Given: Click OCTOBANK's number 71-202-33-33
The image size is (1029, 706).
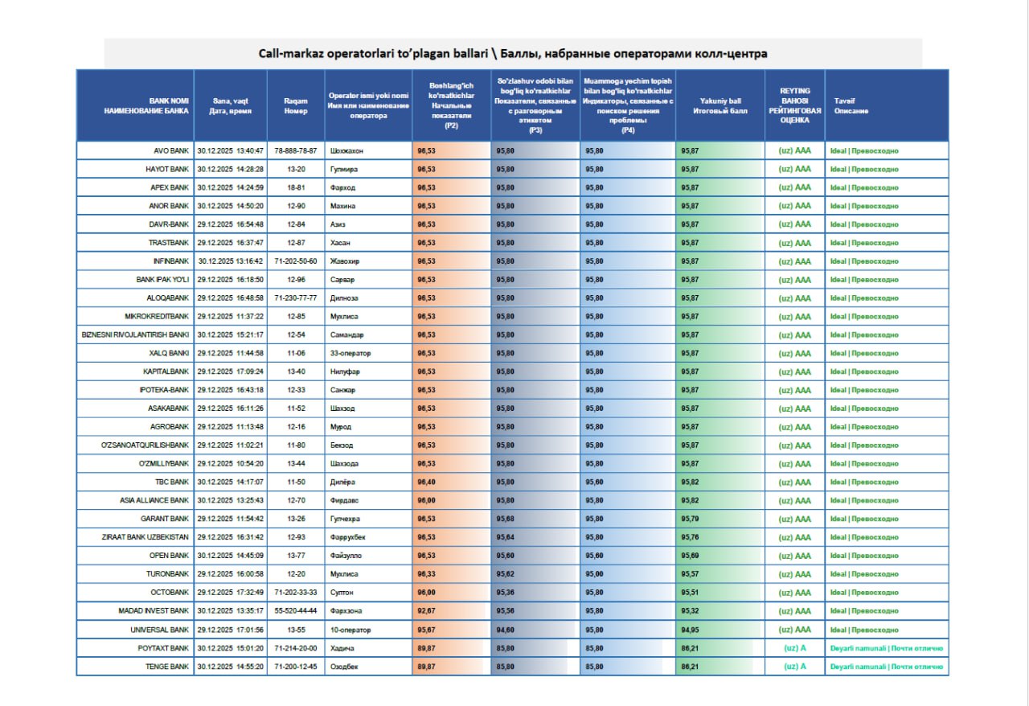Looking at the screenshot, I should tap(296, 593).
